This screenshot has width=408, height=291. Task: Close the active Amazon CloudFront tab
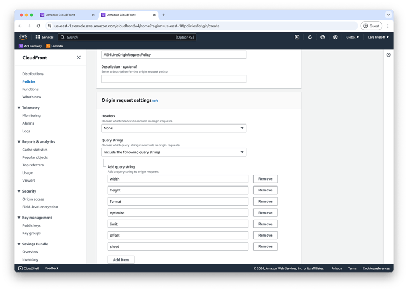tap(154, 15)
